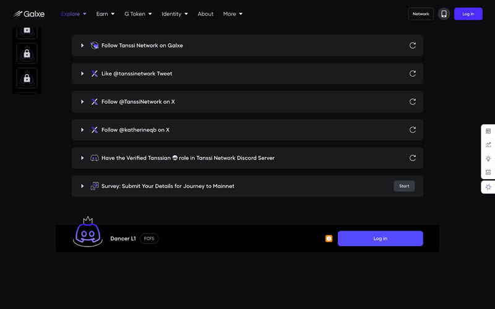Expand the Follow @TanssiNetwork on X task
495x309 pixels.
(x=82, y=101)
